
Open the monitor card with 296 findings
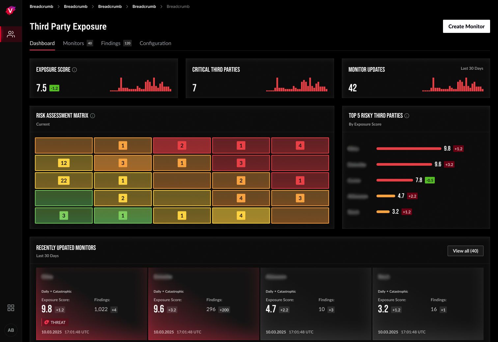pyautogui.click(x=204, y=304)
